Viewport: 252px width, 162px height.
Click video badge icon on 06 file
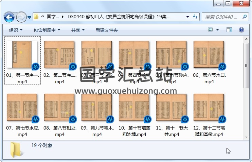click(x=222, y=67)
